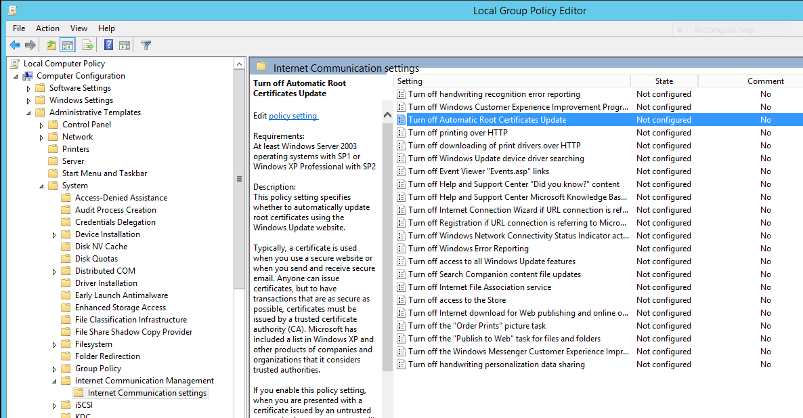The image size is (803, 418).
Task: Open the Action menu
Action: click(x=47, y=28)
